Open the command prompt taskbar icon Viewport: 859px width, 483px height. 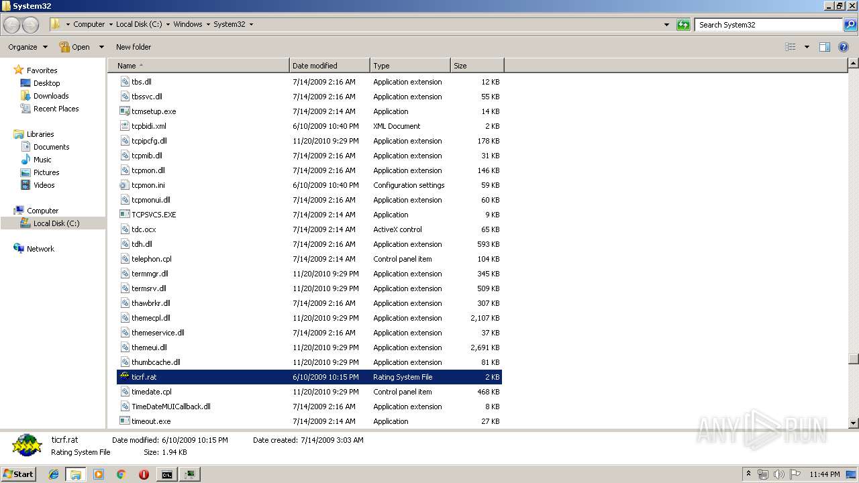166,474
